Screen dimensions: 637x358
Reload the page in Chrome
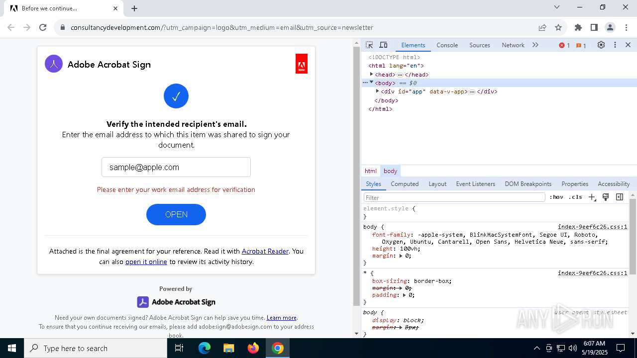[x=43, y=27]
